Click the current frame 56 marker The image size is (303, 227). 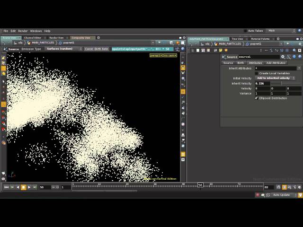200,185
